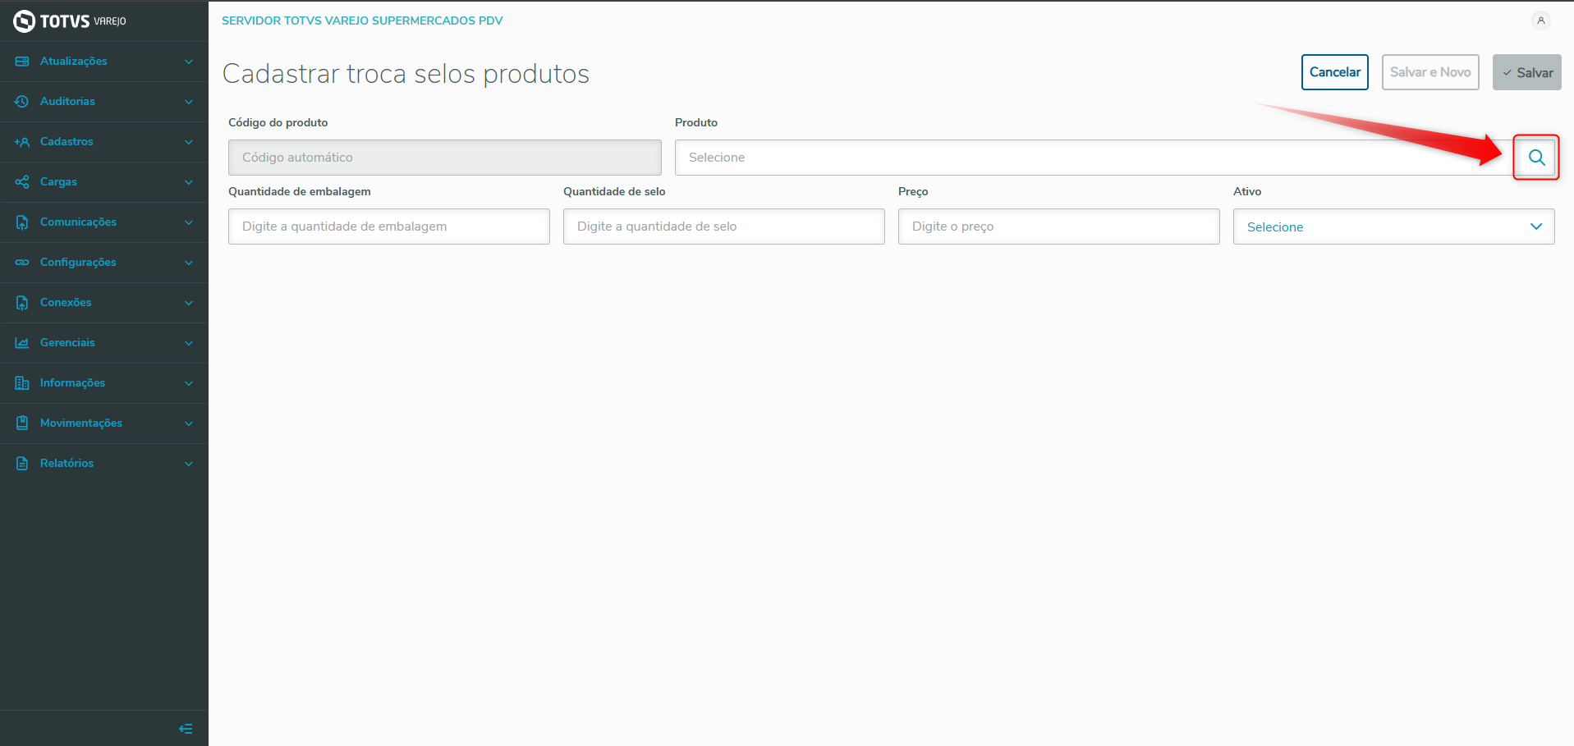
Task: Click the Cancelar button
Action: (1334, 72)
